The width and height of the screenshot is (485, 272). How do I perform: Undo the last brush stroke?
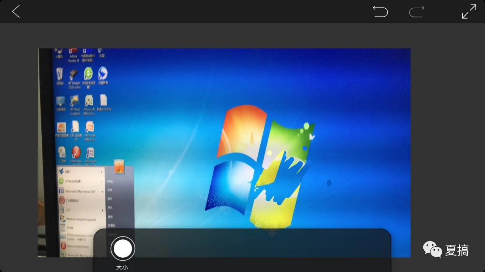pos(380,11)
